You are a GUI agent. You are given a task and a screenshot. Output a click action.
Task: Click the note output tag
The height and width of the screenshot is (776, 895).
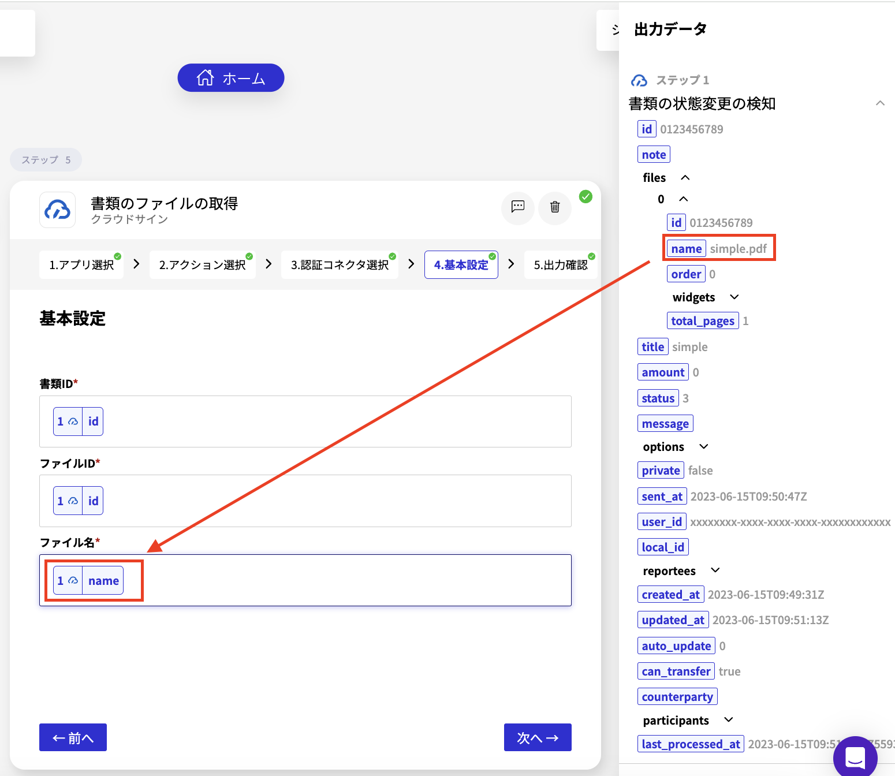click(x=654, y=155)
